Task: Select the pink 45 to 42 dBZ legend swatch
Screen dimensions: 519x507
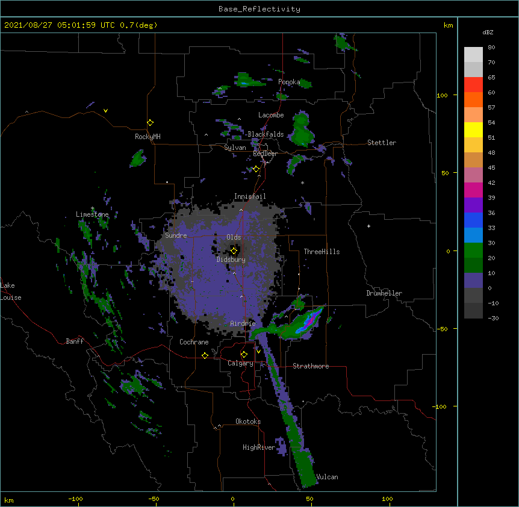Action: [473, 175]
